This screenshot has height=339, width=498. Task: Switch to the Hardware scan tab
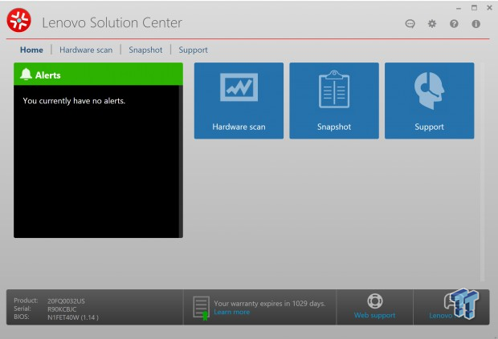(x=86, y=50)
